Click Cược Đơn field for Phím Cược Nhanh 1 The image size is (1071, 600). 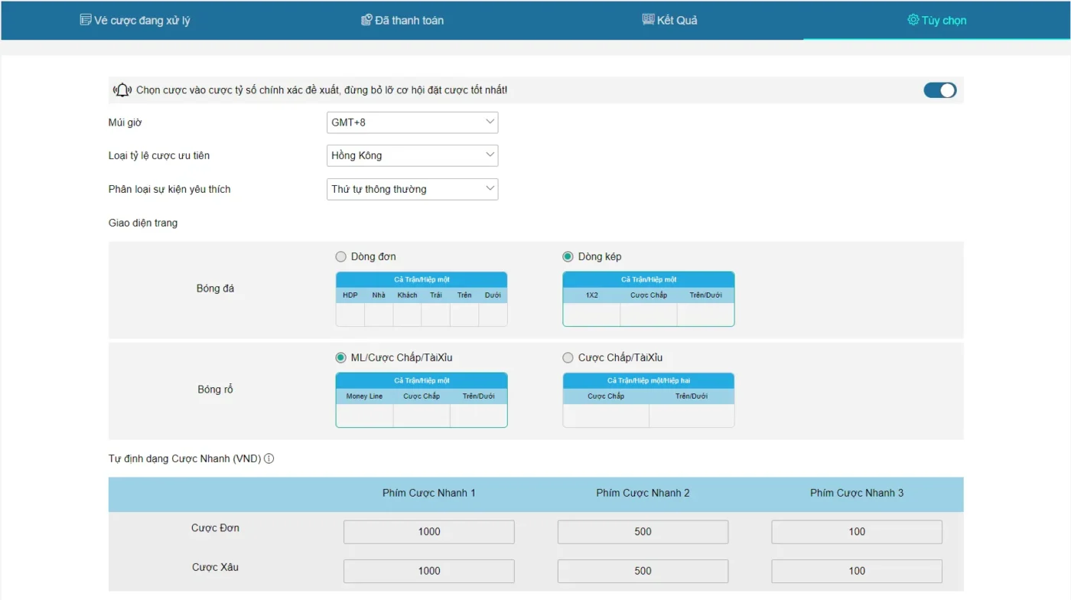coord(428,532)
